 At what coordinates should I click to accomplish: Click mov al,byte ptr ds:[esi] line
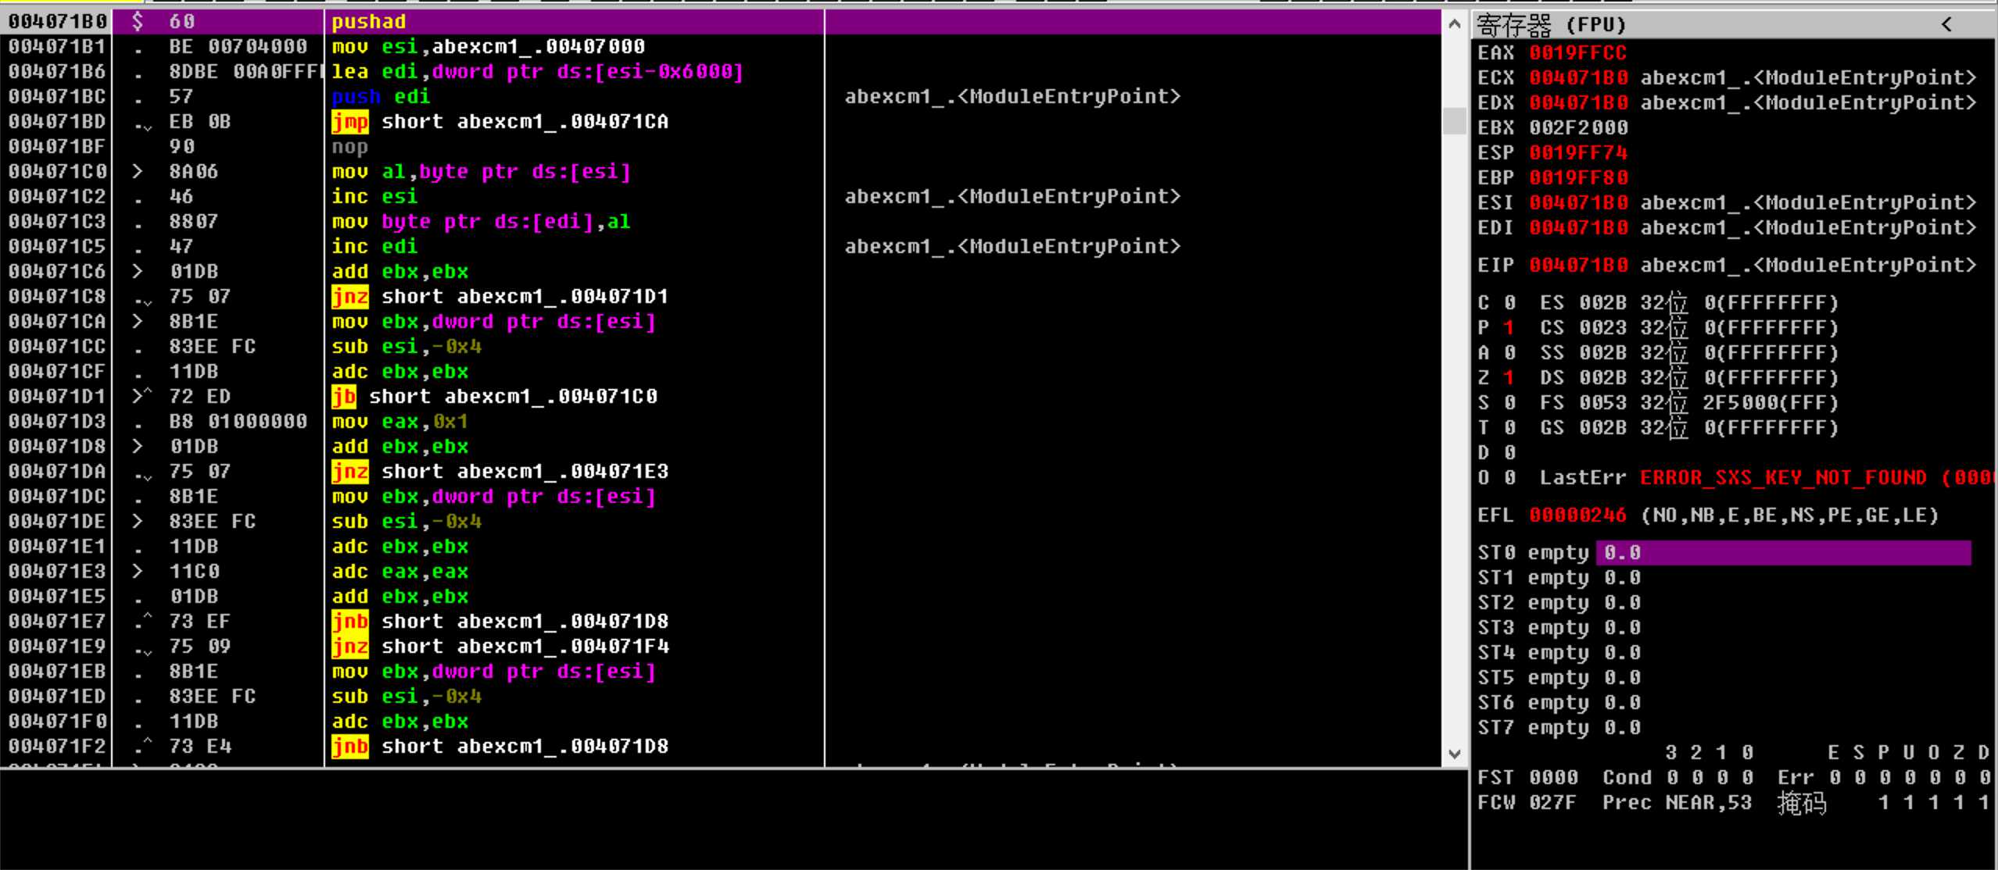[x=481, y=172]
